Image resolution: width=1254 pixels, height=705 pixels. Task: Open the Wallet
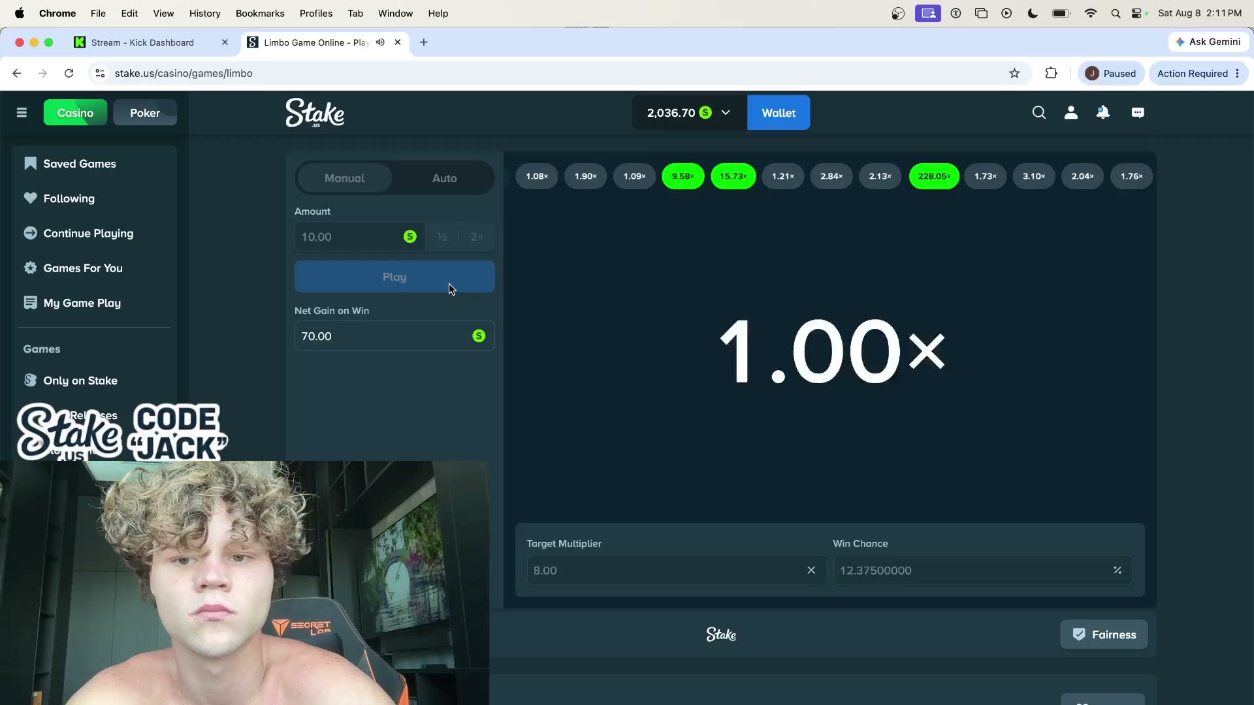[779, 113]
